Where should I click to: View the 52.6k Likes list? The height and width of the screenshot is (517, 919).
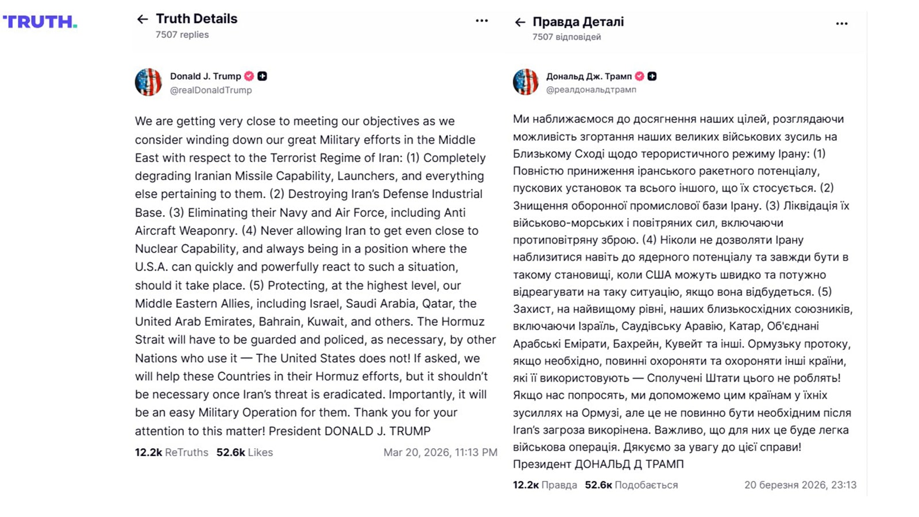[x=244, y=453]
